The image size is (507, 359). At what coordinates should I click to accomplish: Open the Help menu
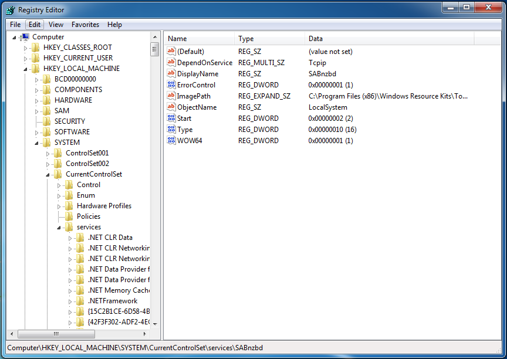coord(115,25)
